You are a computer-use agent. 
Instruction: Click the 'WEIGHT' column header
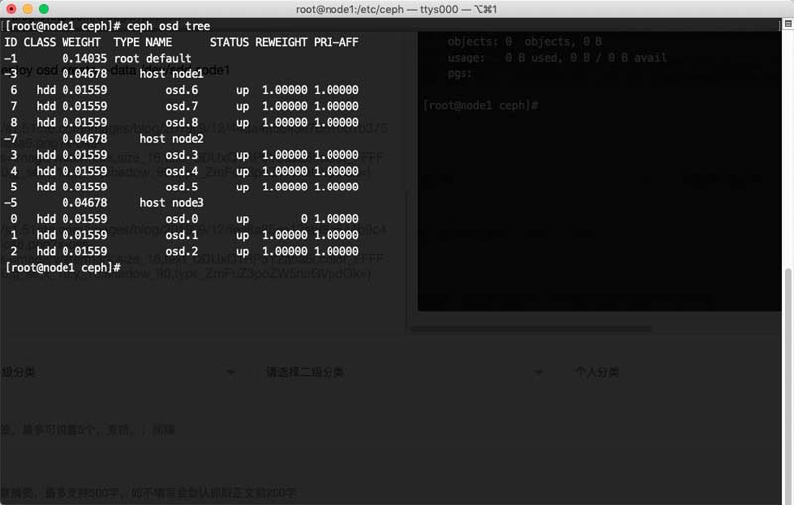tap(81, 42)
